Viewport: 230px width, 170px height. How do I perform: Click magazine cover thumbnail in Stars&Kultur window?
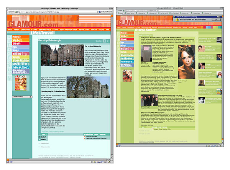pyautogui.click(x=127, y=76)
